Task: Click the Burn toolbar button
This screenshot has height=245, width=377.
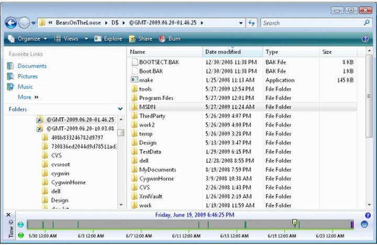Action: pyautogui.click(x=170, y=39)
